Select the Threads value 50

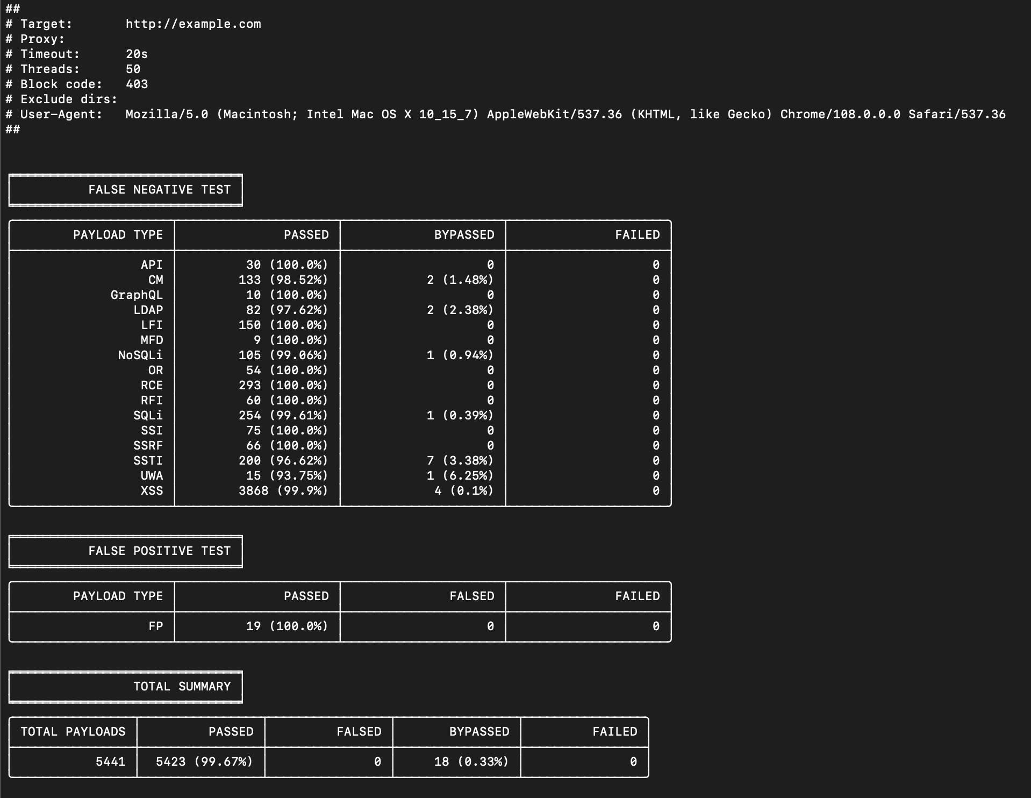pyautogui.click(x=133, y=69)
